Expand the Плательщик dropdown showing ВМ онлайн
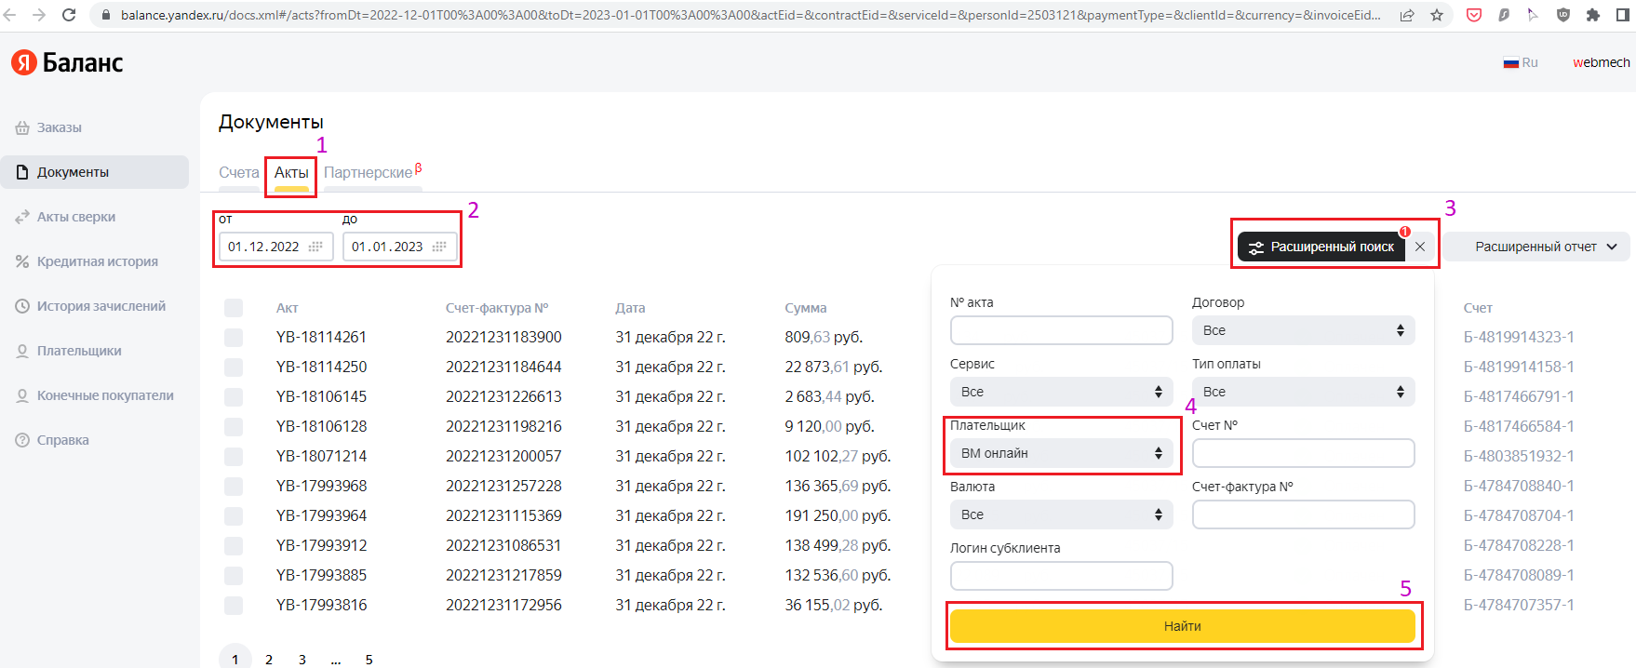The image size is (1636, 668). (x=1061, y=453)
